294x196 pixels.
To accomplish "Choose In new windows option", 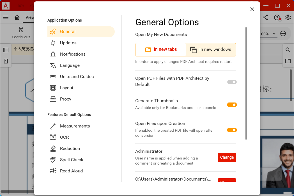I will pyautogui.click(x=211, y=50).
